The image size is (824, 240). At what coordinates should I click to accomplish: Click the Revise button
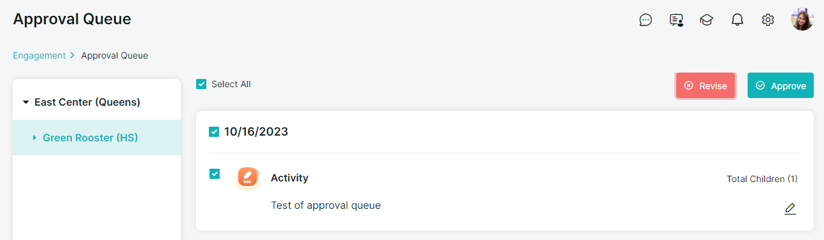pos(706,85)
